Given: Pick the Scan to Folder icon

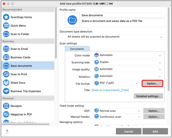Looking at the screenshot, I should [6, 34].
